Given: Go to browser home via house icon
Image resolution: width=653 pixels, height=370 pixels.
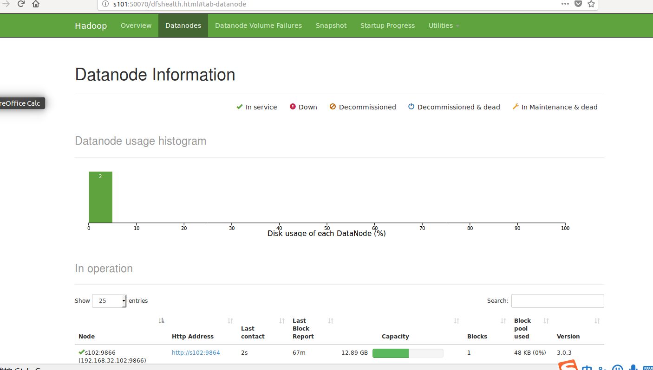Looking at the screenshot, I should pyautogui.click(x=36, y=4).
